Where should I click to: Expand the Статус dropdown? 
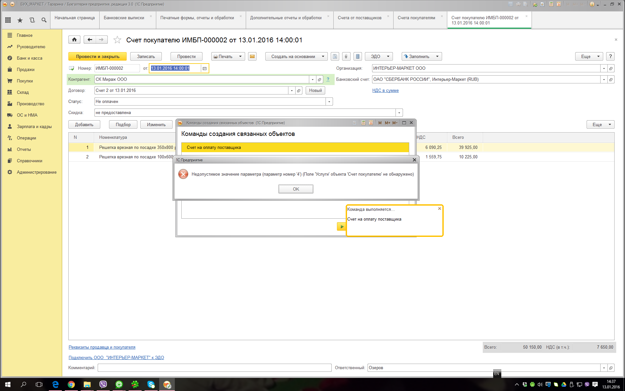click(x=329, y=102)
